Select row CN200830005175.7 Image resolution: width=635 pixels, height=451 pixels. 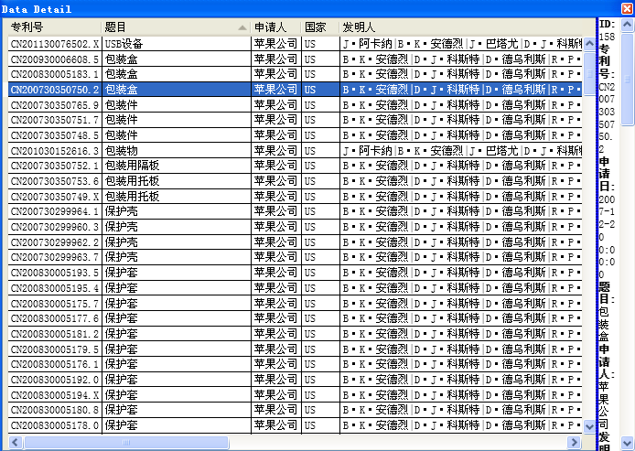[x=295, y=303]
